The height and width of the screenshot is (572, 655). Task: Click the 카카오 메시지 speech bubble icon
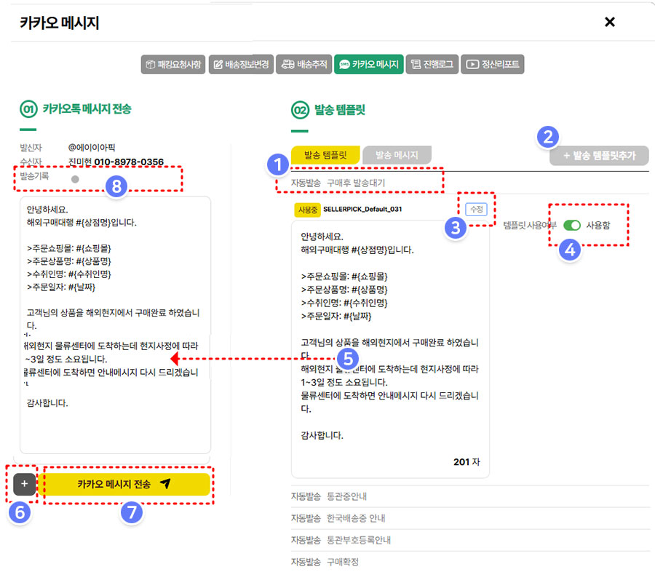[345, 65]
